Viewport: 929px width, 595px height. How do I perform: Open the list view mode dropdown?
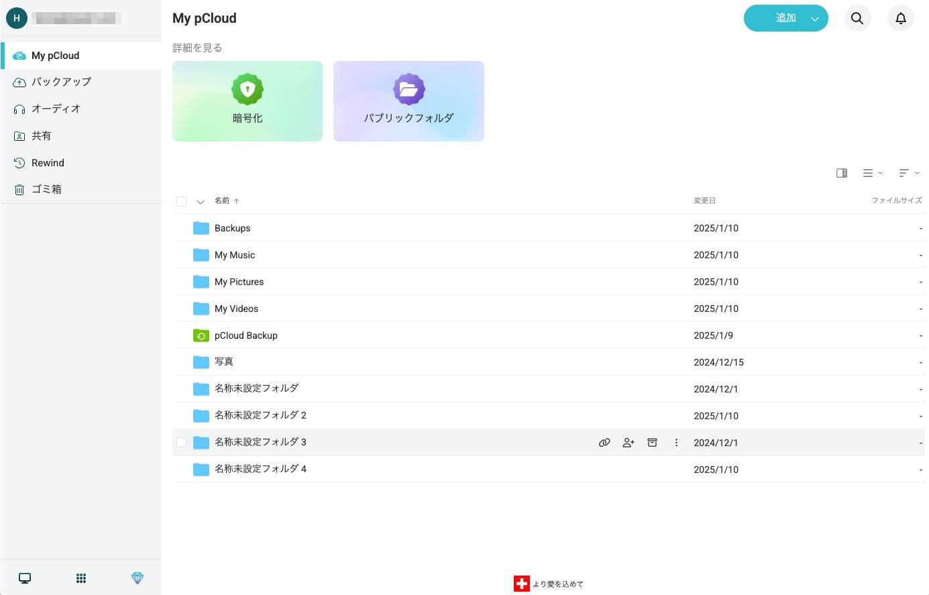click(x=873, y=173)
